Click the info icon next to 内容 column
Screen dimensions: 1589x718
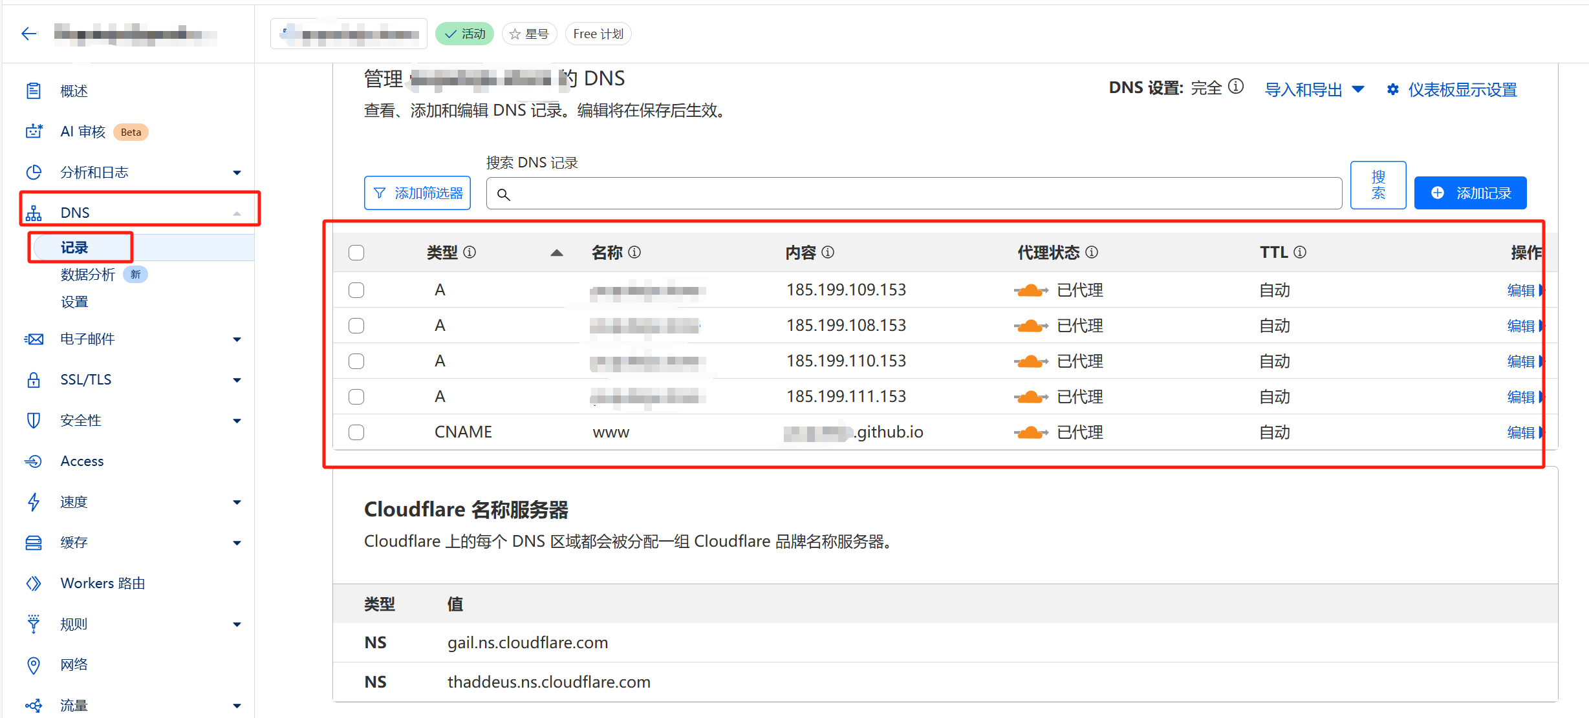tap(828, 252)
